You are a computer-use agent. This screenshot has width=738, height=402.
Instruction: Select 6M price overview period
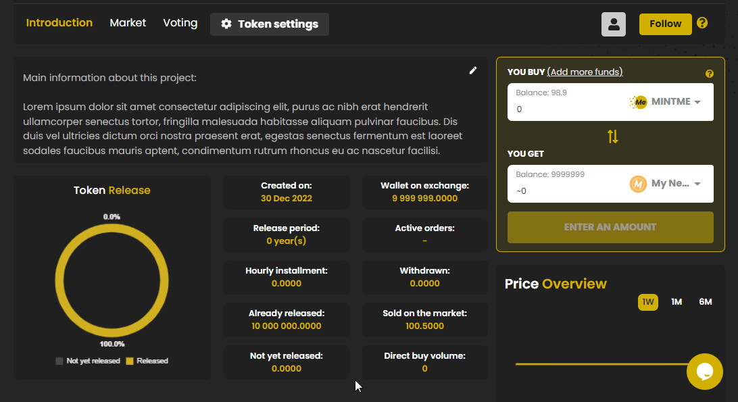click(x=705, y=302)
